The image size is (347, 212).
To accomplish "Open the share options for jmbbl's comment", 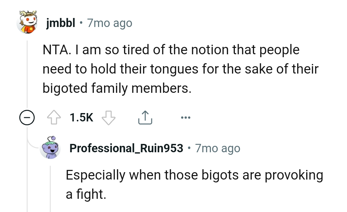I will (x=145, y=117).
